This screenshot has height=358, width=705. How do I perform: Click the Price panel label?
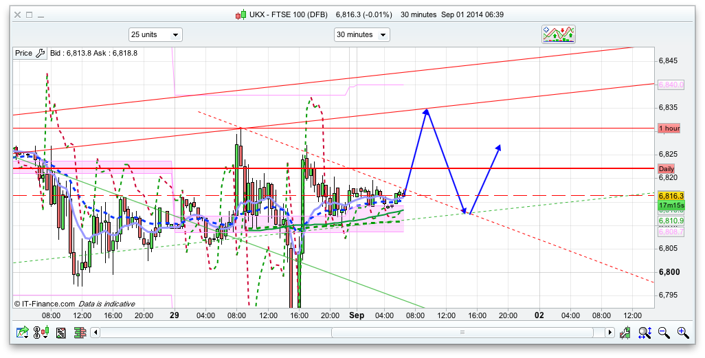click(x=24, y=53)
